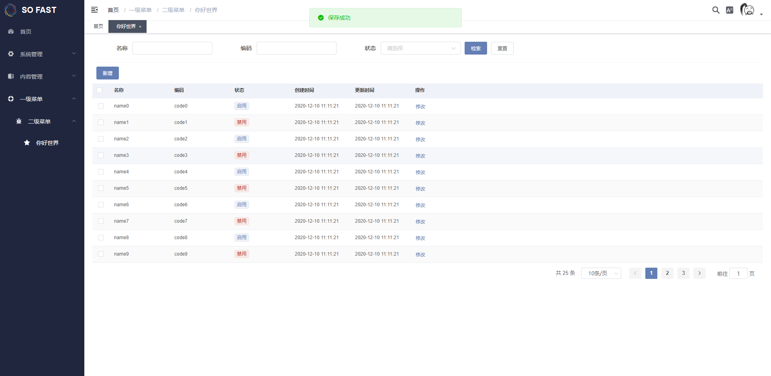Click the language translation icon
Screen dimensions: 771x376
tap(730, 10)
